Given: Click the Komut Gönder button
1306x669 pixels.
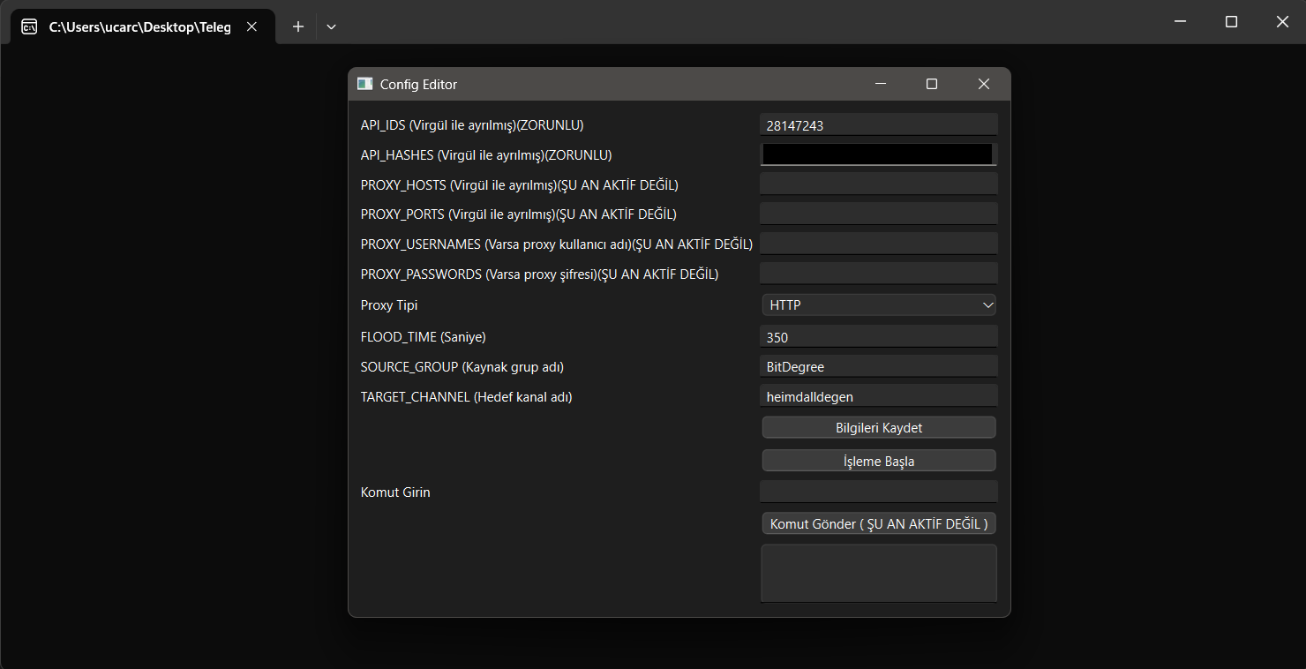Looking at the screenshot, I should [879, 523].
